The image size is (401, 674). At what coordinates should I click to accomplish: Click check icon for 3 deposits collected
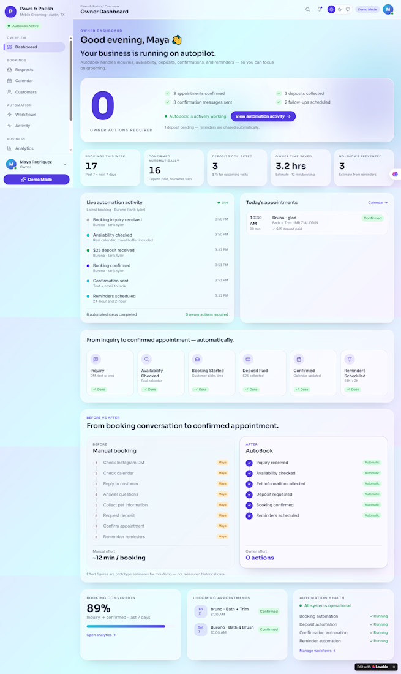[279, 93]
